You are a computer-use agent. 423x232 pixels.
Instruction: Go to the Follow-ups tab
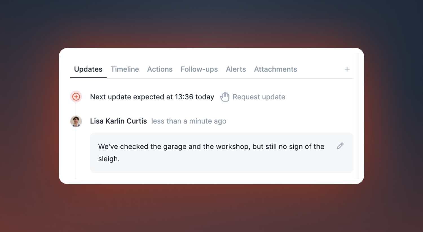click(x=199, y=69)
